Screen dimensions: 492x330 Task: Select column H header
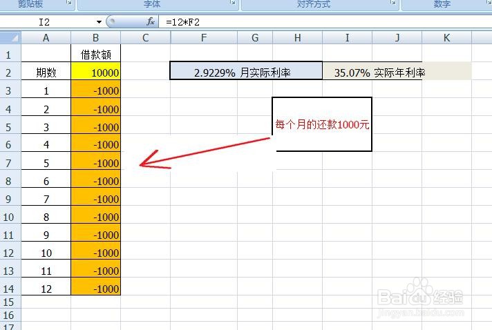coord(297,38)
